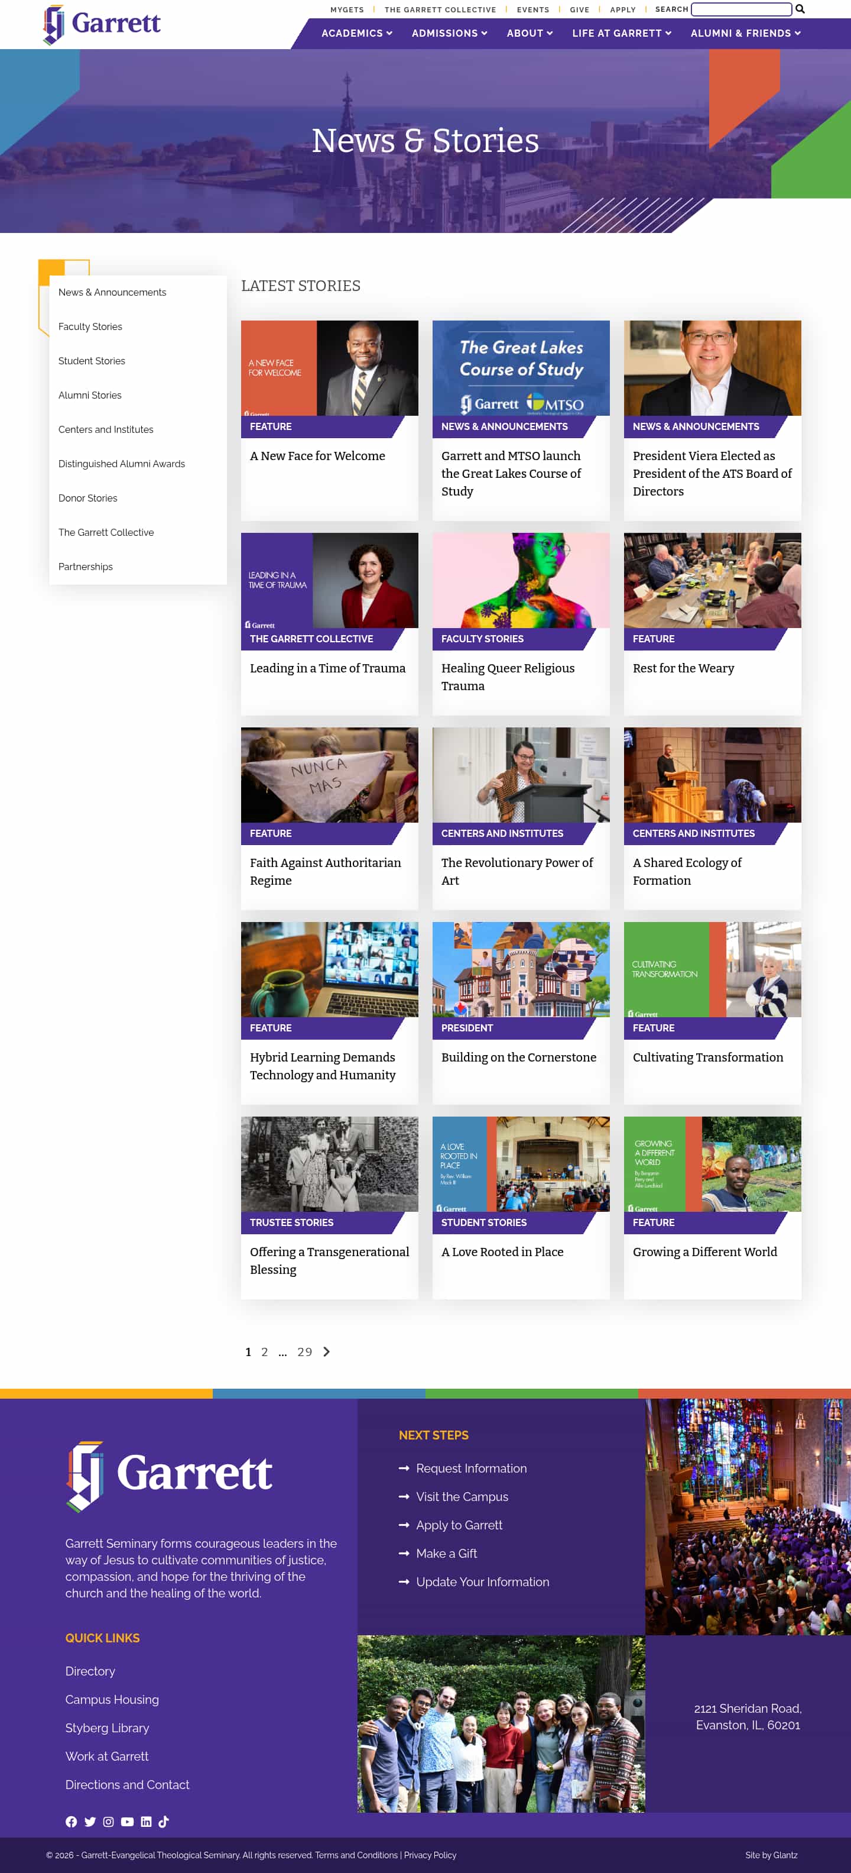Open Offering a Transgenerational Blessing title
This screenshot has height=1873, width=851.
[329, 1260]
